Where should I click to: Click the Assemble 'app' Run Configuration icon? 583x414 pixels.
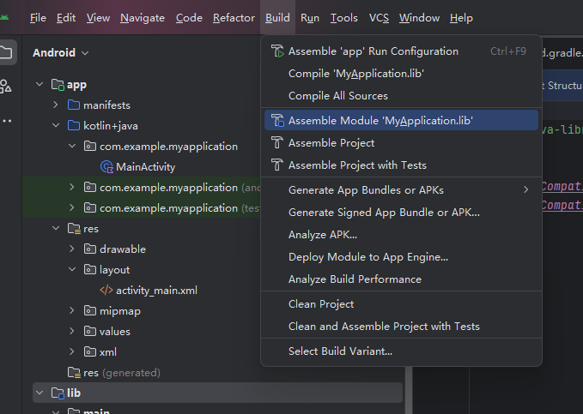(277, 51)
